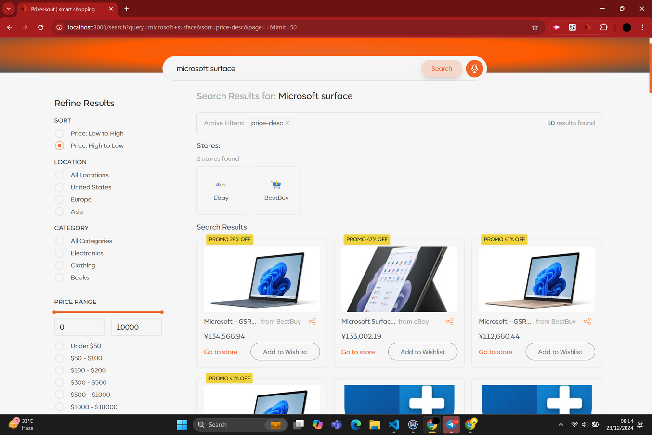The image size is (652, 435).
Task: Switch to Visual Studio Code in taskbar
Action: pyautogui.click(x=394, y=424)
